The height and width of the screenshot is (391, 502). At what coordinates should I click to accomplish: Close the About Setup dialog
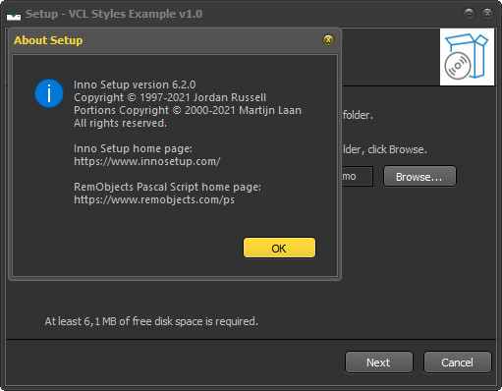328,40
